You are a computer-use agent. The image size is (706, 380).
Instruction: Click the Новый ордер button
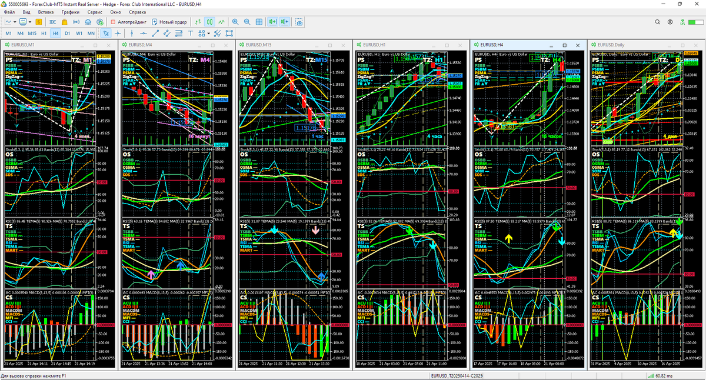point(169,22)
